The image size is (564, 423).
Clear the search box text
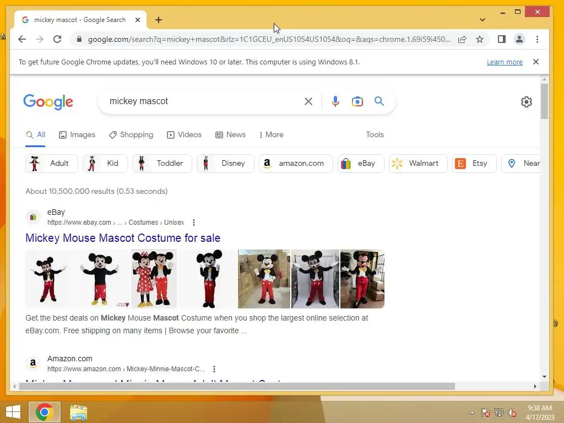tap(308, 101)
